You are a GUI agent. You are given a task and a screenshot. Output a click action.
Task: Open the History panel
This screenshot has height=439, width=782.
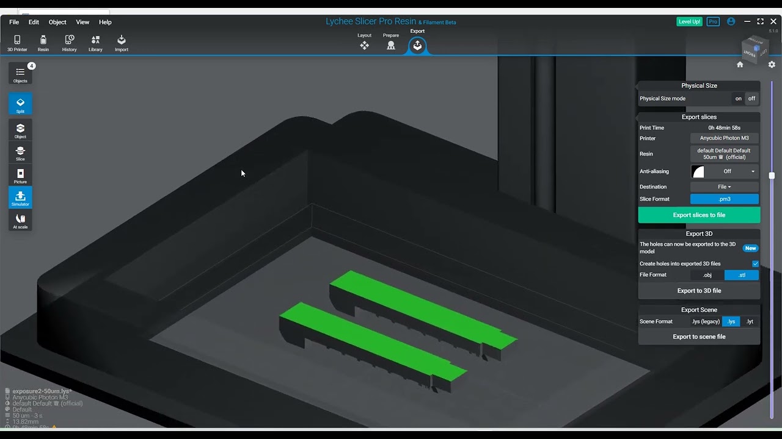coord(69,43)
